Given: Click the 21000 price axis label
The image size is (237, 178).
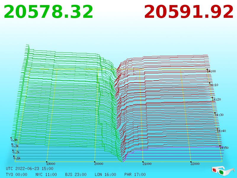Looking at the screenshot, I should tap(147, 164).
